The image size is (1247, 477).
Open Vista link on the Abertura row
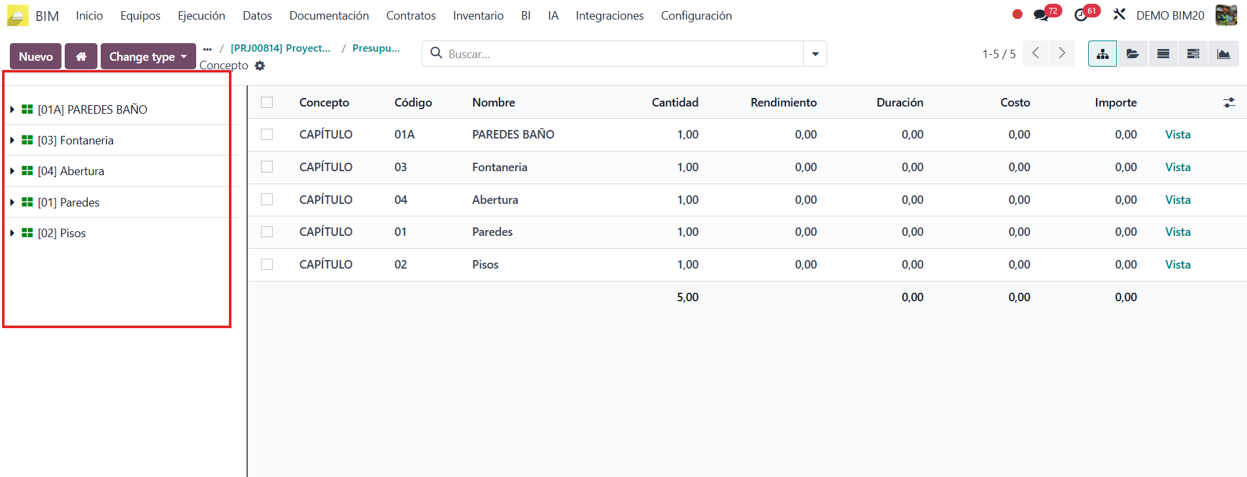[x=1176, y=199]
